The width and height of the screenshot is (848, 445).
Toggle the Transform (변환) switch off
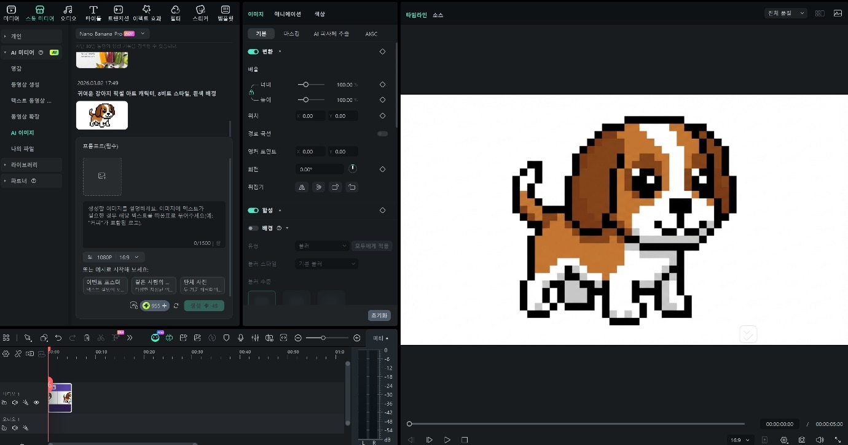(x=253, y=52)
